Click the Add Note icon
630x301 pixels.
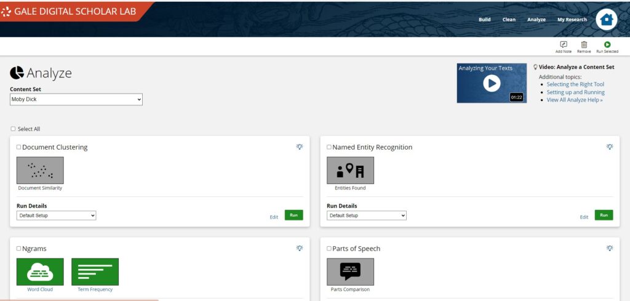coord(564,44)
